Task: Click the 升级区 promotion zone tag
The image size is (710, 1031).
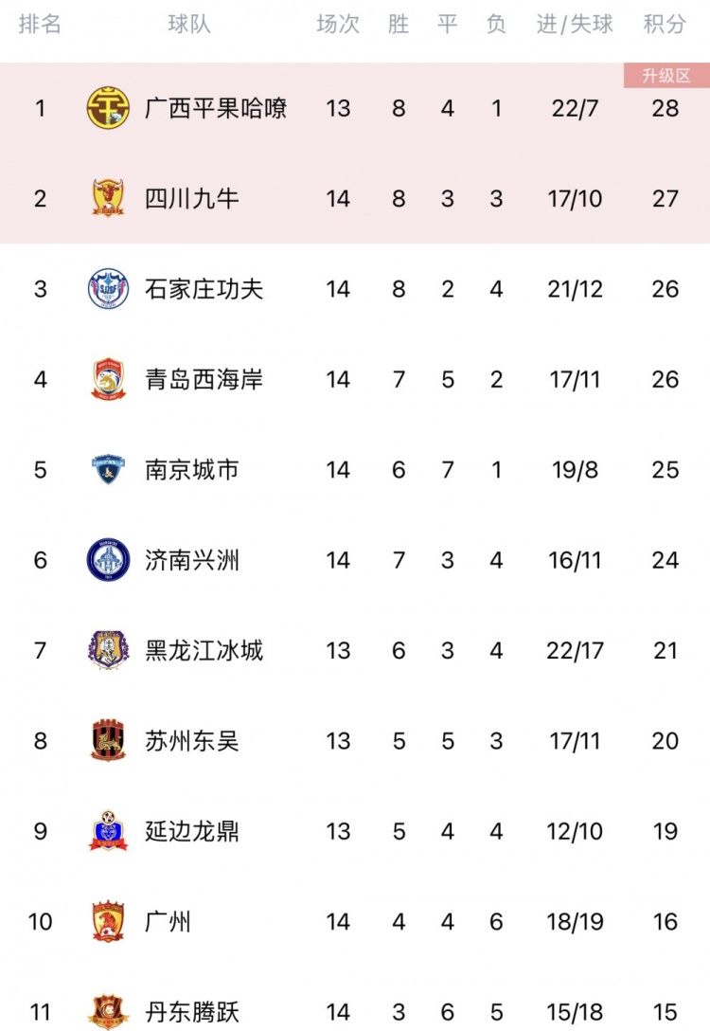Action: [x=666, y=76]
